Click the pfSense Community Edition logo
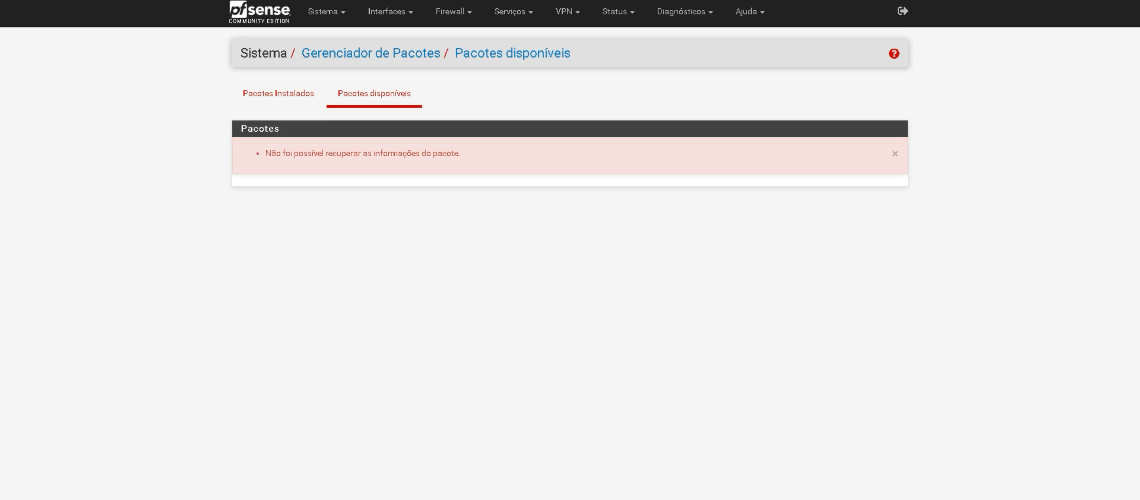 click(x=259, y=12)
